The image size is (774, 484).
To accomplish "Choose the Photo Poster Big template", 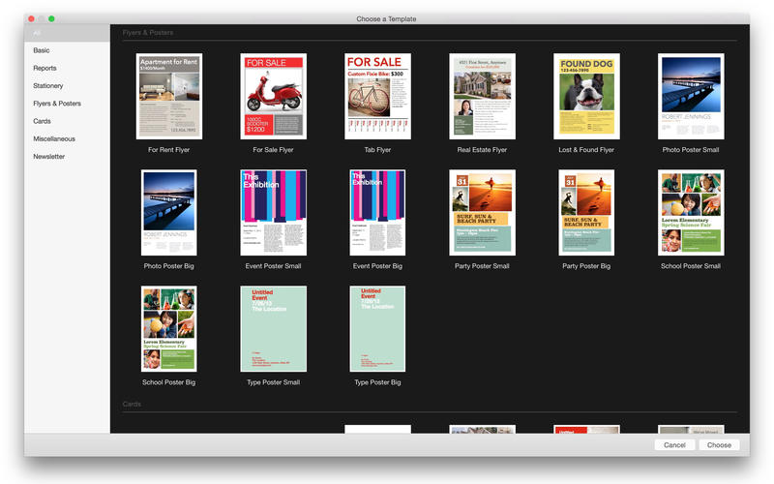I will click(169, 212).
